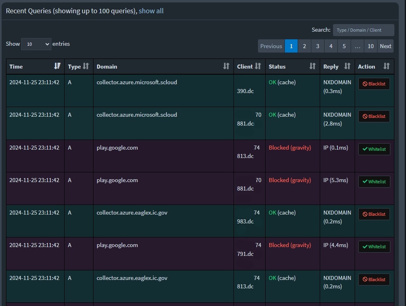Select page 5 in the pagination bar
The image size is (406, 306).
344,46
